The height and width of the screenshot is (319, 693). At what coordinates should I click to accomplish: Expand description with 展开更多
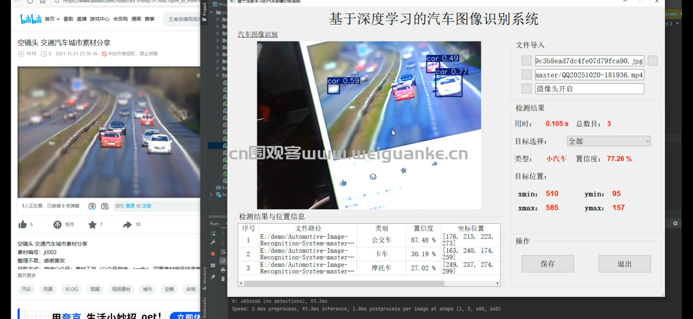(27, 275)
